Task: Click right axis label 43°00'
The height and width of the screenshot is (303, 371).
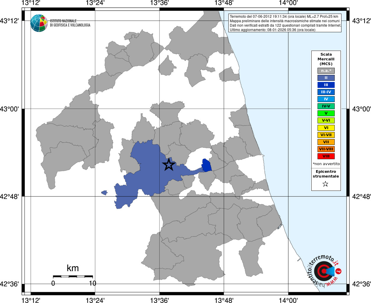Action: pyautogui.click(x=362, y=109)
